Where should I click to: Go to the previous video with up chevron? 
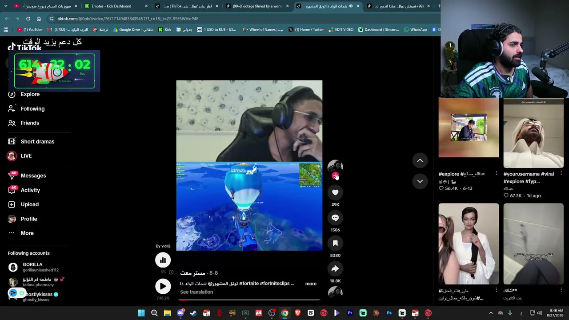pos(420,160)
